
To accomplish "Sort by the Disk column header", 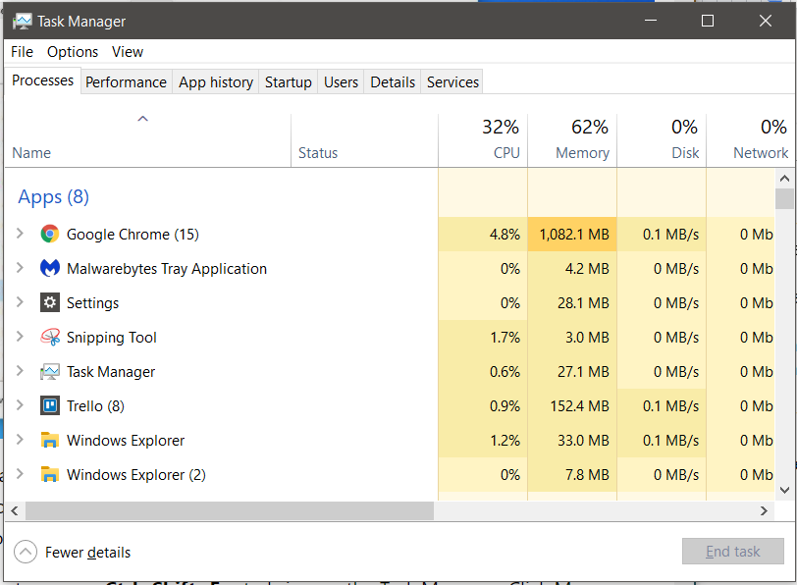I will tap(662, 140).
